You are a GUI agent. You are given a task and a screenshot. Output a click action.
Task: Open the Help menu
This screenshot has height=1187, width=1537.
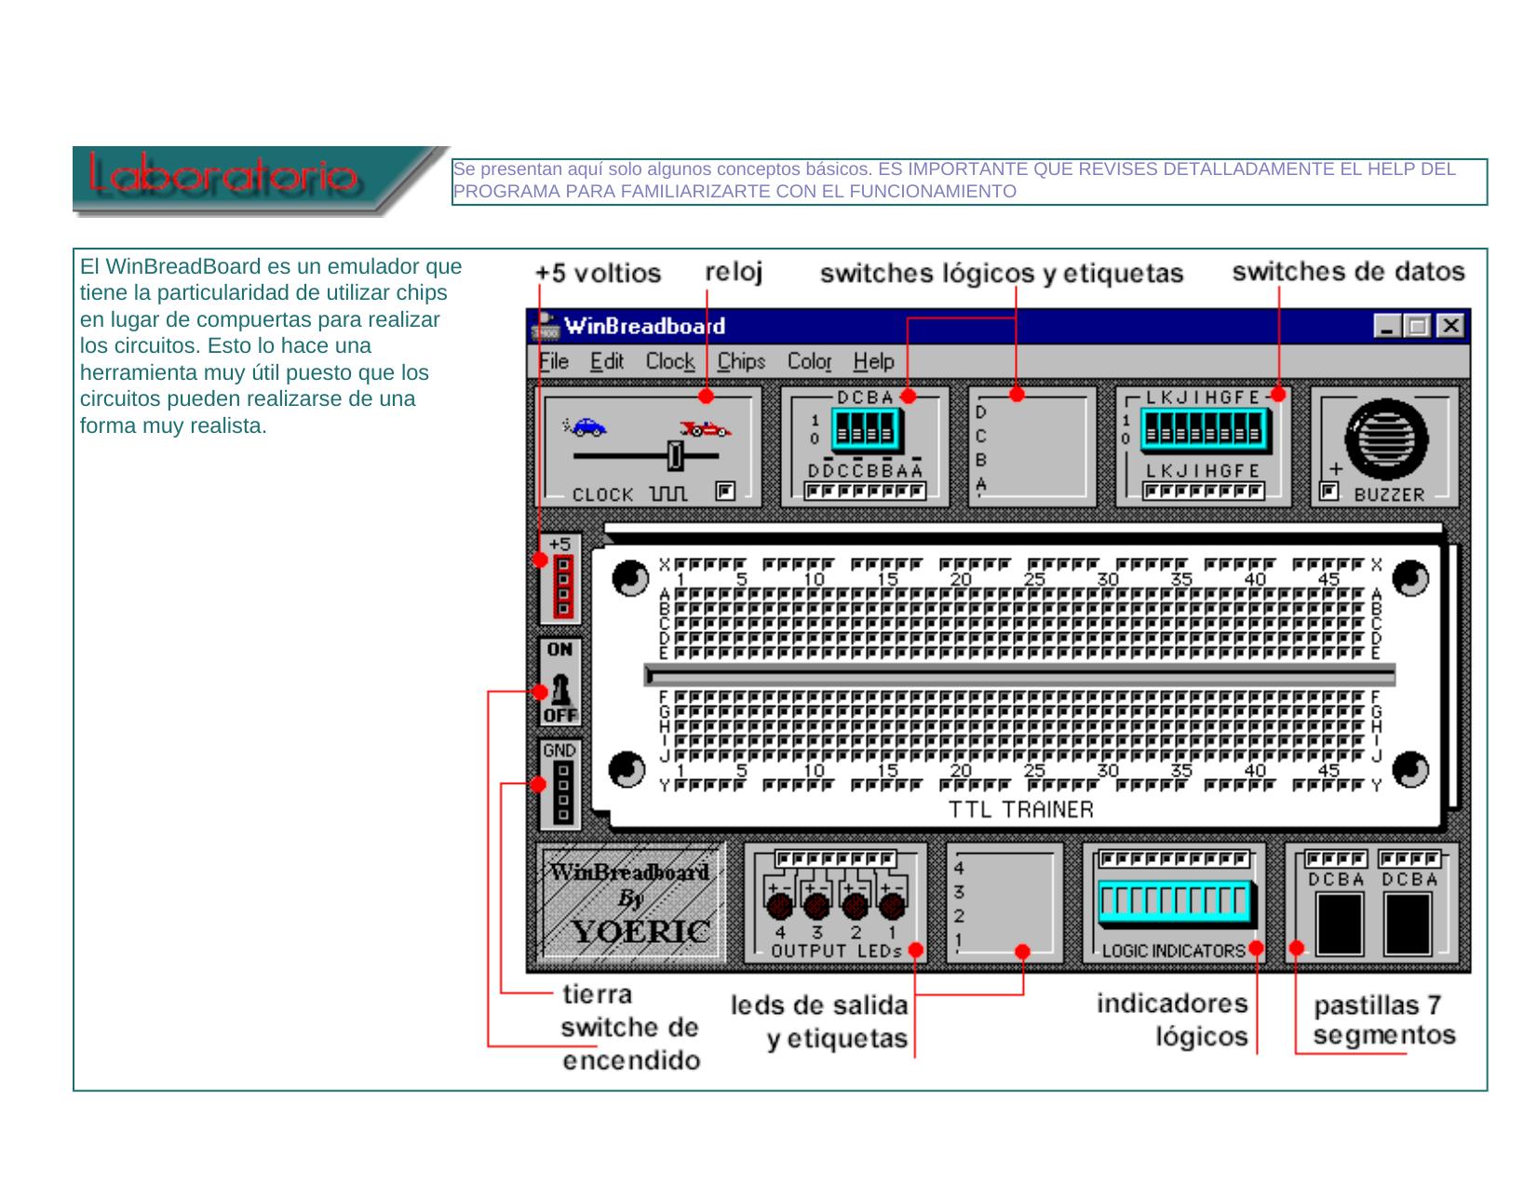coord(873,361)
